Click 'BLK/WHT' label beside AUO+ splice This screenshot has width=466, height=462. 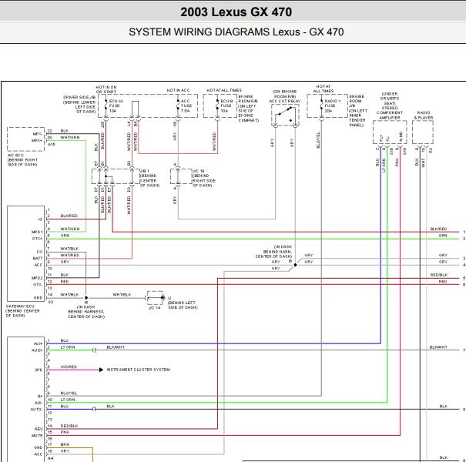tap(116, 347)
